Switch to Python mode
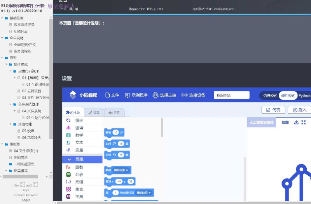The width and height of the screenshot is (311, 204). (305, 95)
